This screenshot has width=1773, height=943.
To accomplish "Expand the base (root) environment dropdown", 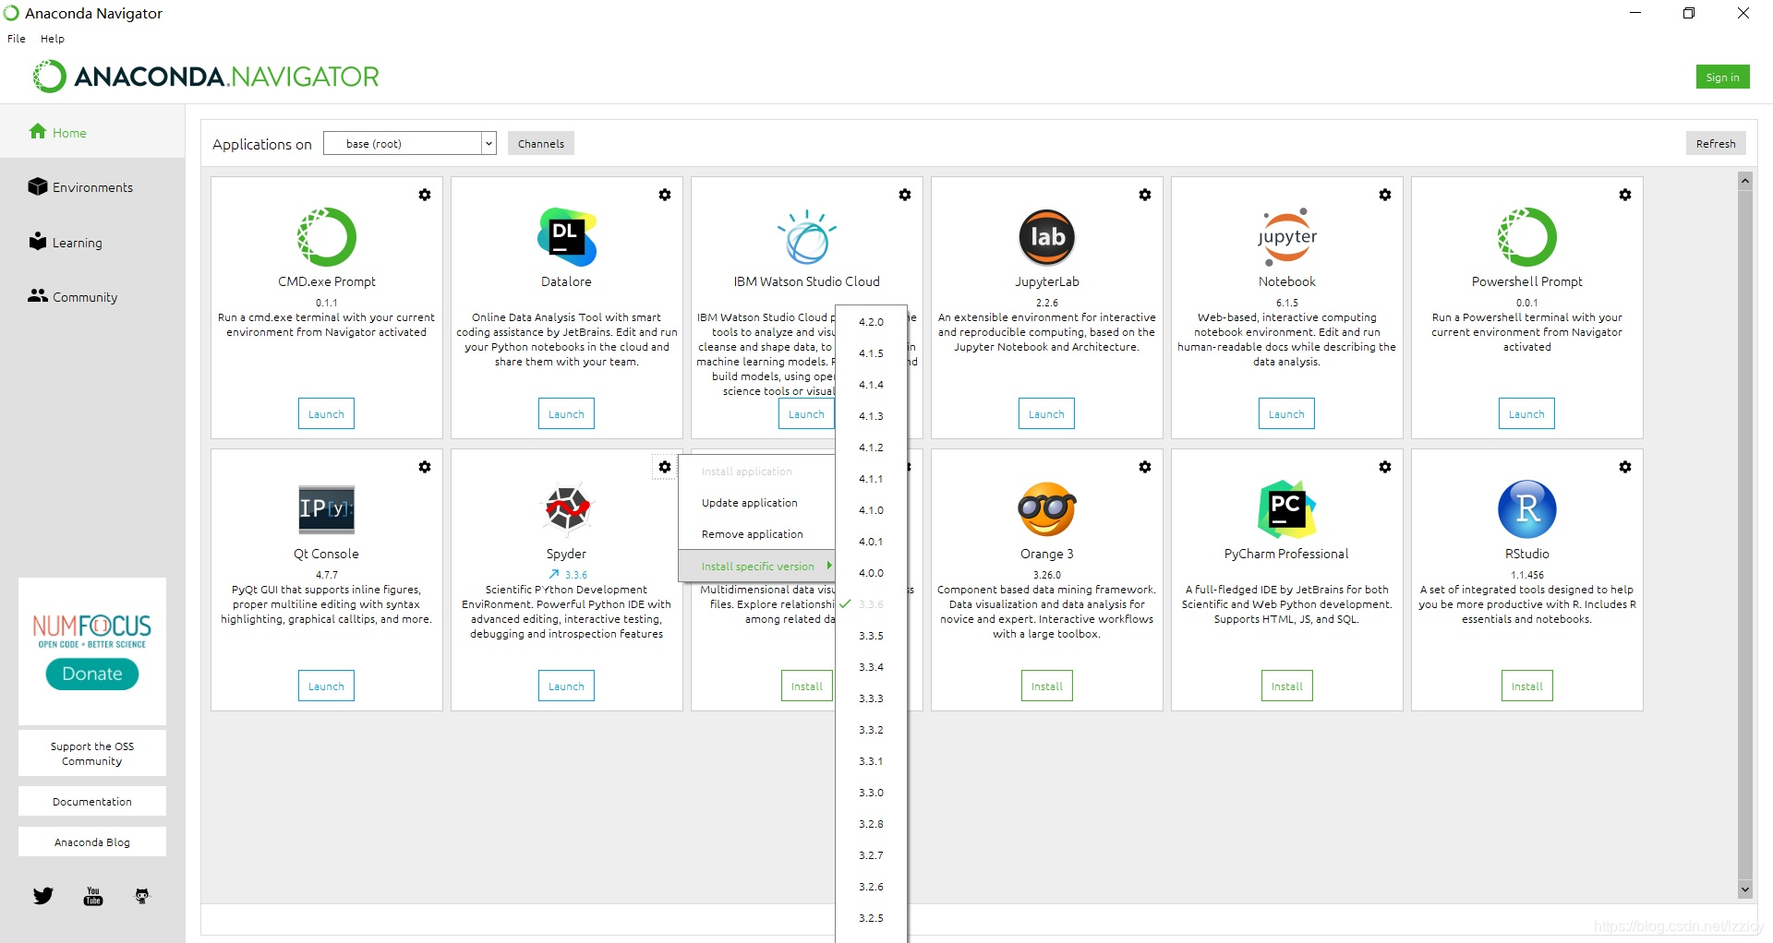I will (410, 143).
